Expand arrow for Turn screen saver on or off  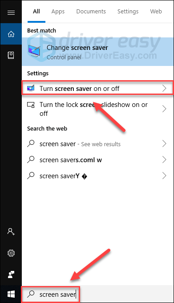click(164, 88)
